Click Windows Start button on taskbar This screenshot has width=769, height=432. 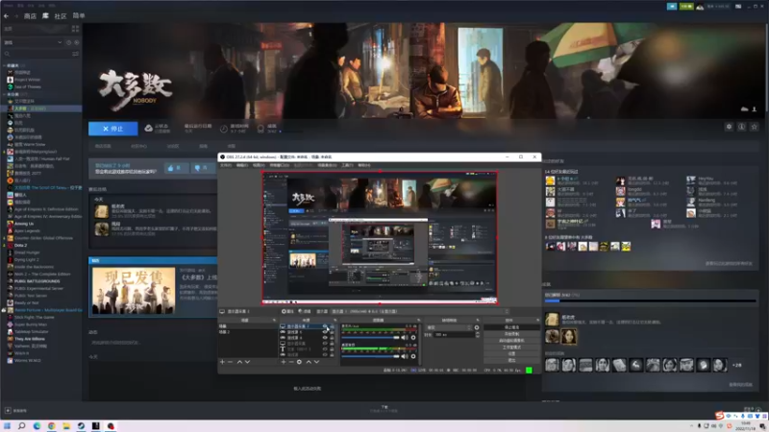[x=7, y=425]
